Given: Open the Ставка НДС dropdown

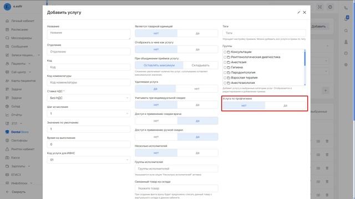Looking at the screenshot, I should pyautogui.click(x=89, y=98).
